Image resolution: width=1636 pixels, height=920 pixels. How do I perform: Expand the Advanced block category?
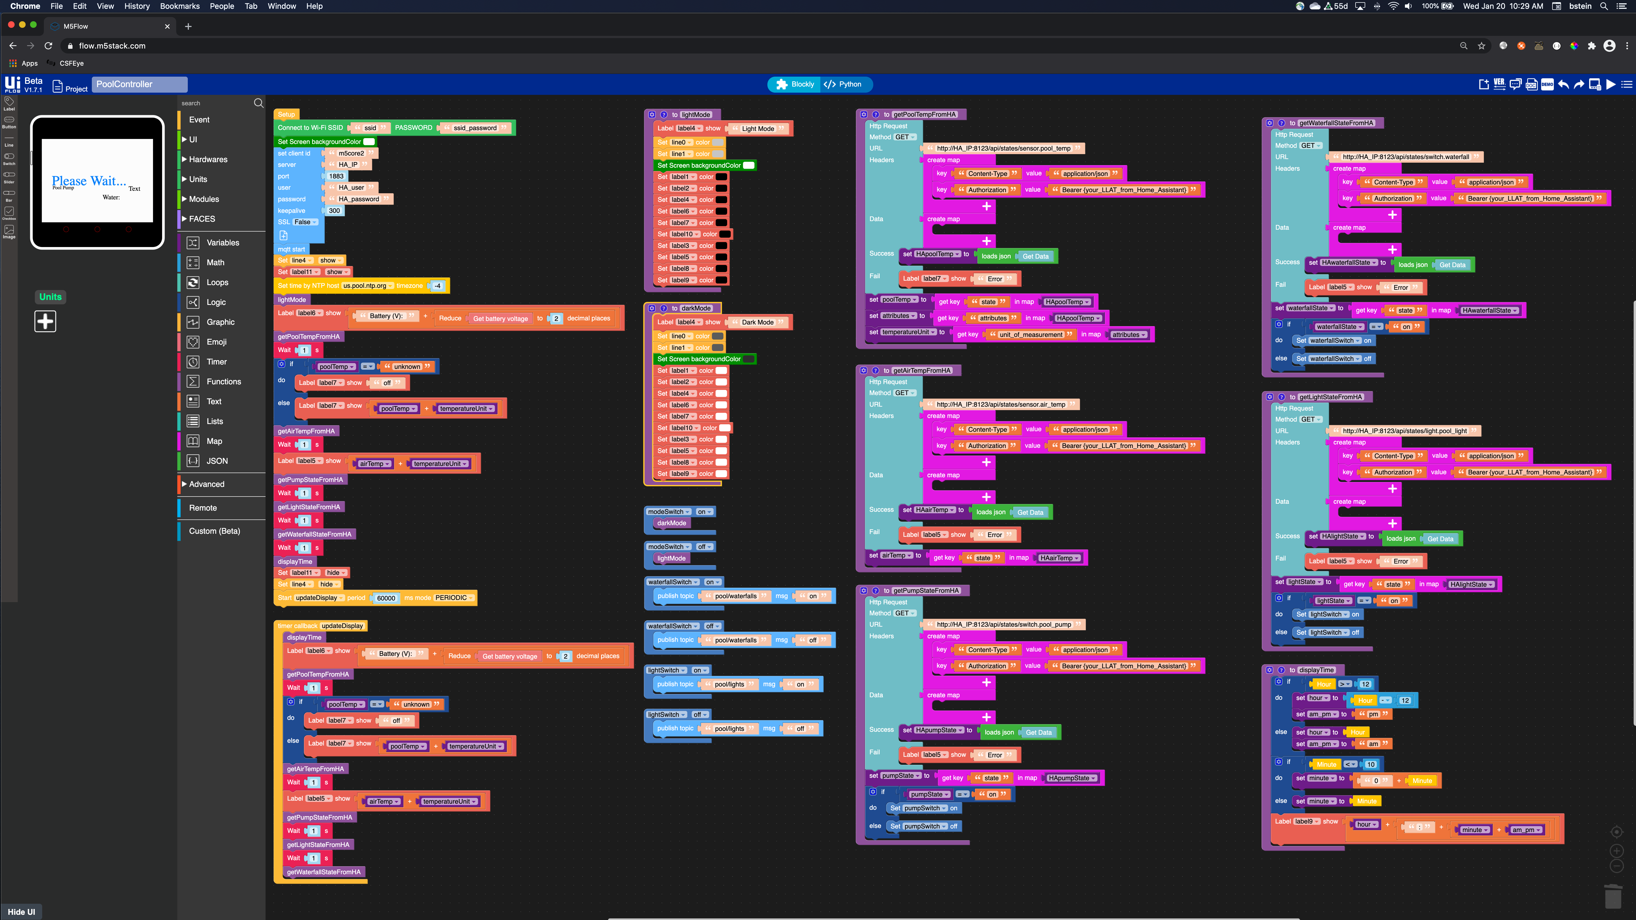(x=207, y=484)
